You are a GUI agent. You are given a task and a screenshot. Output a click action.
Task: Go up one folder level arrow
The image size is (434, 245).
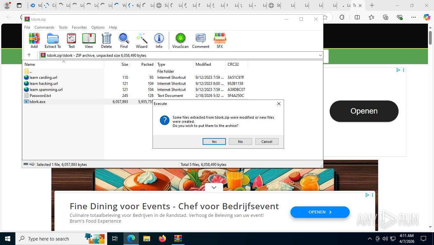(x=29, y=55)
